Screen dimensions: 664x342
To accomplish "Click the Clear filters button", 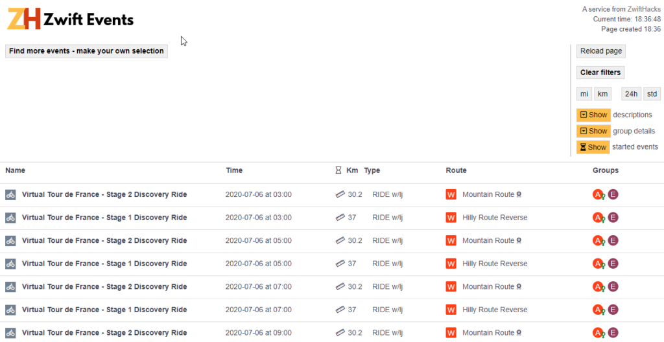I will [x=600, y=73].
